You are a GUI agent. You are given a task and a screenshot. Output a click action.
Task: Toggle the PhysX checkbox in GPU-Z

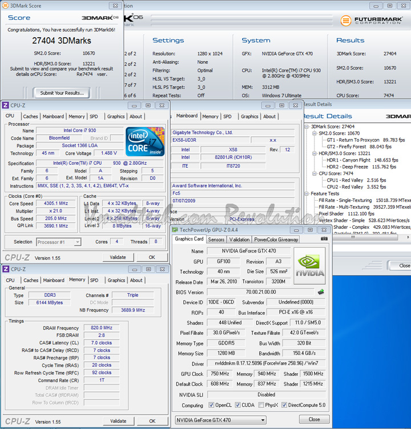coord(261,405)
